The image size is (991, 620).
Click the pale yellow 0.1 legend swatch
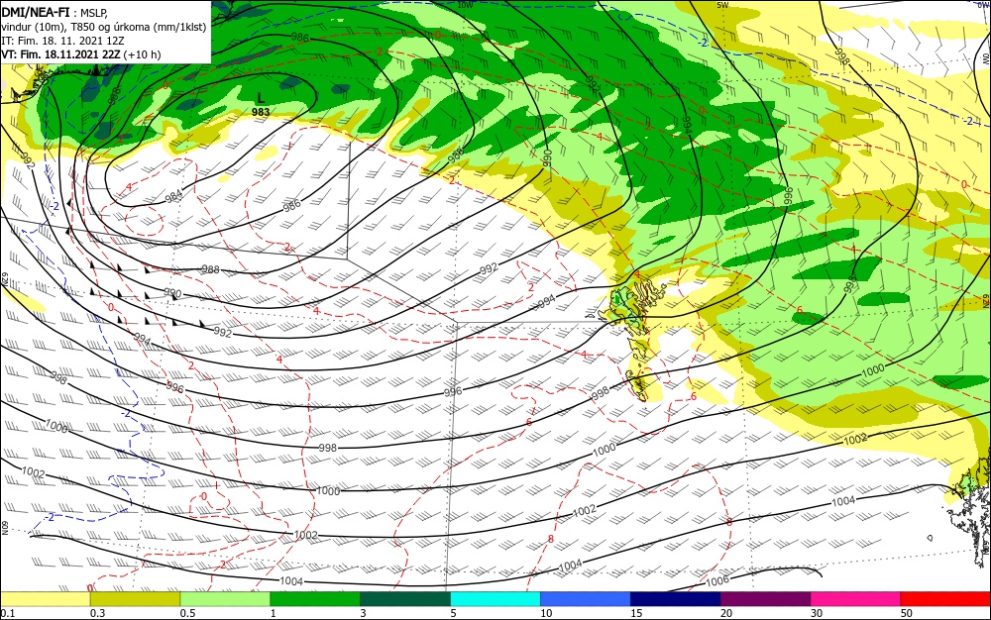(x=45, y=599)
